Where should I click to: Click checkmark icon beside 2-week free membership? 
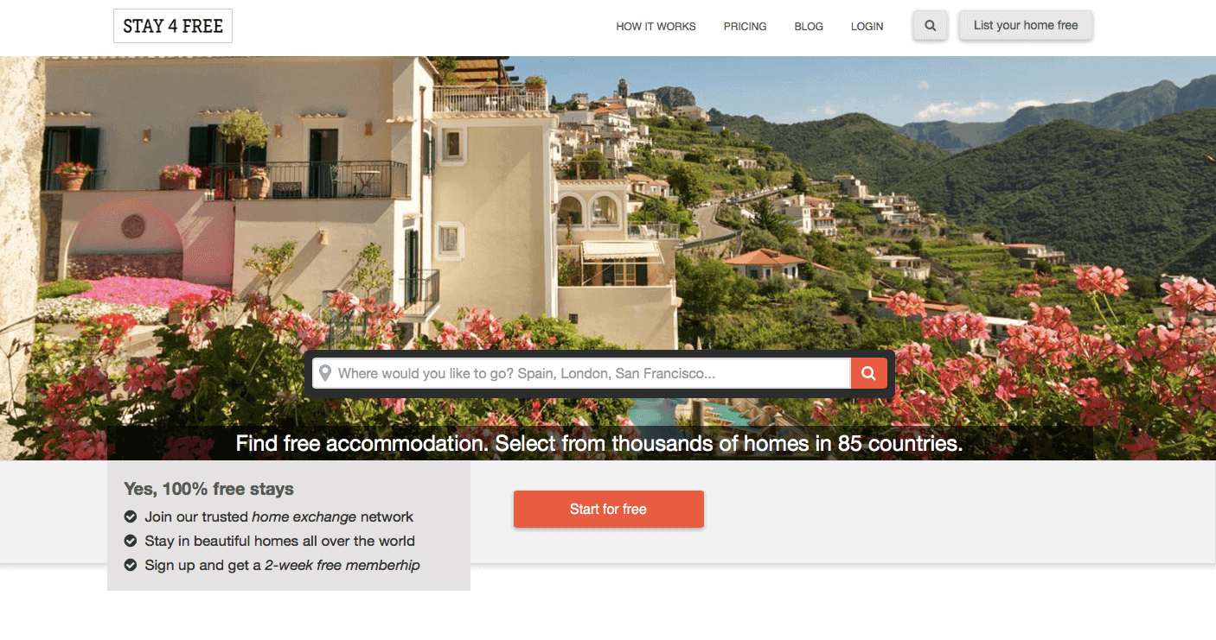(131, 565)
